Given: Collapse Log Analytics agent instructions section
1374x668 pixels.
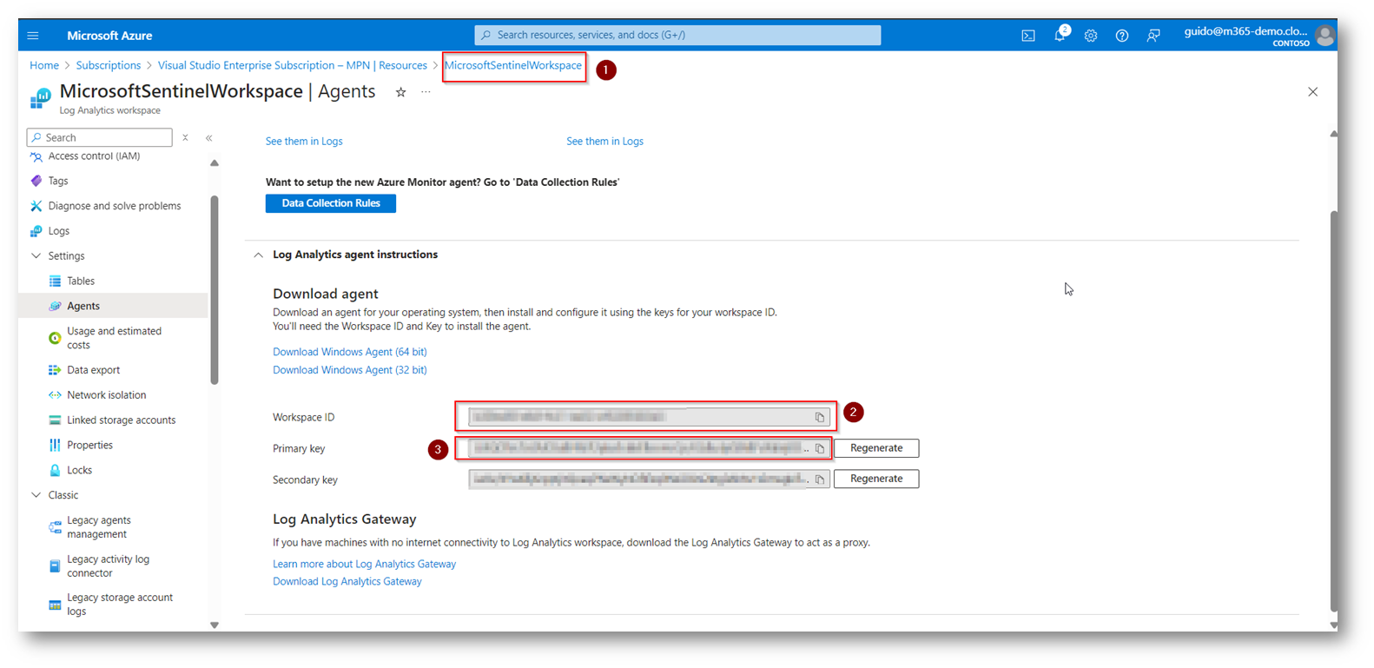Looking at the screenshot, I should 258,255.
